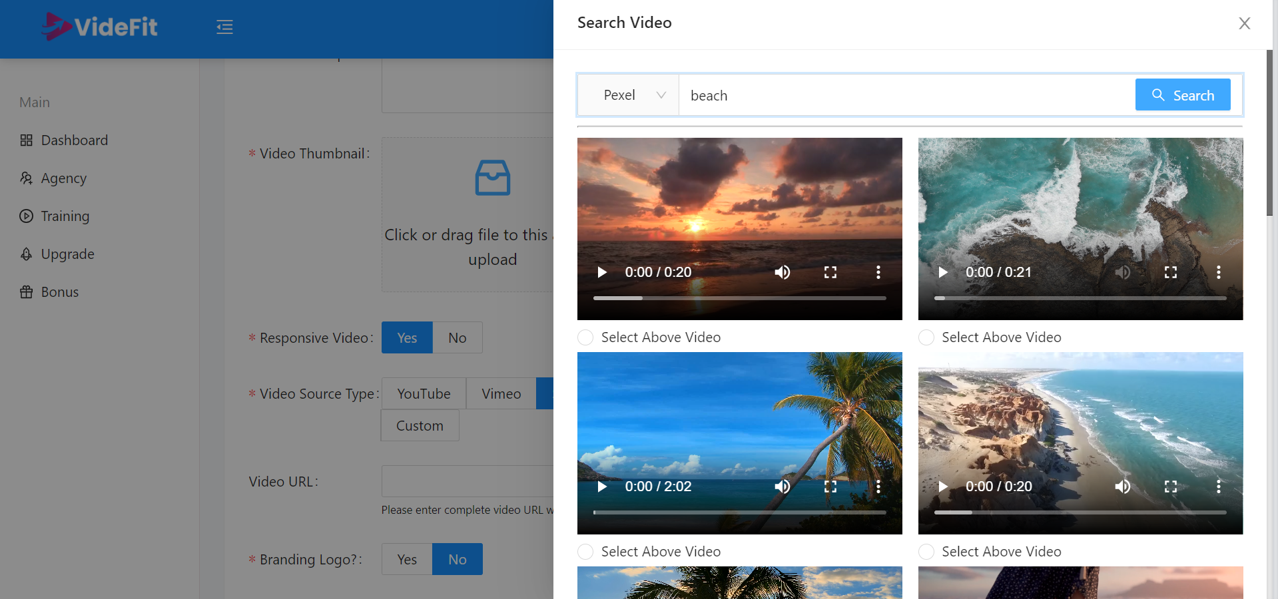The height and width of the screenshot is (599, 1278).
Task: Click the Video URL input field
Action: click(468, 481)
